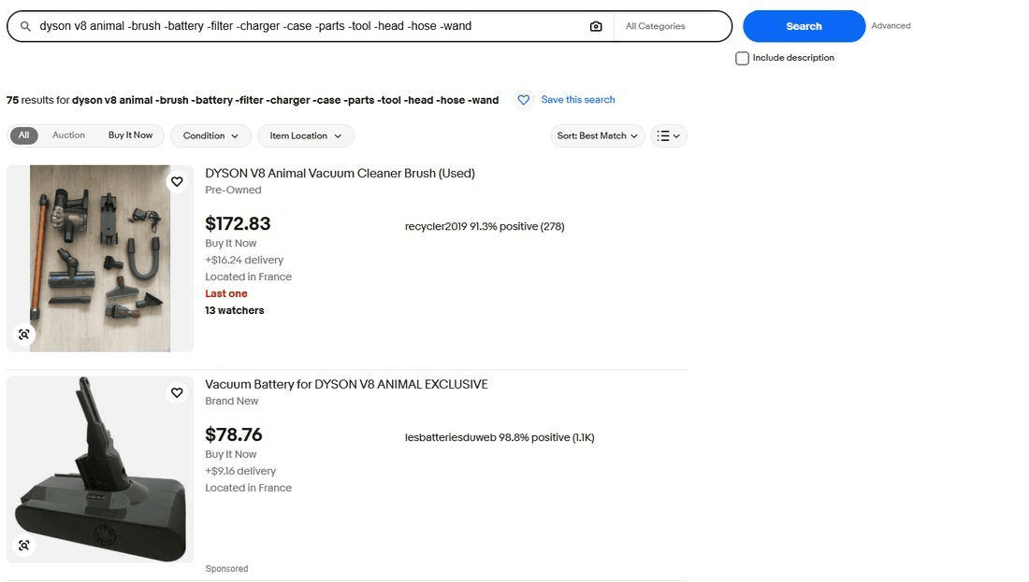Open DYSON V8 Animal Vacuum Cleaner Brush listing
Screen dimensions: 1029x582
[340, 174]
